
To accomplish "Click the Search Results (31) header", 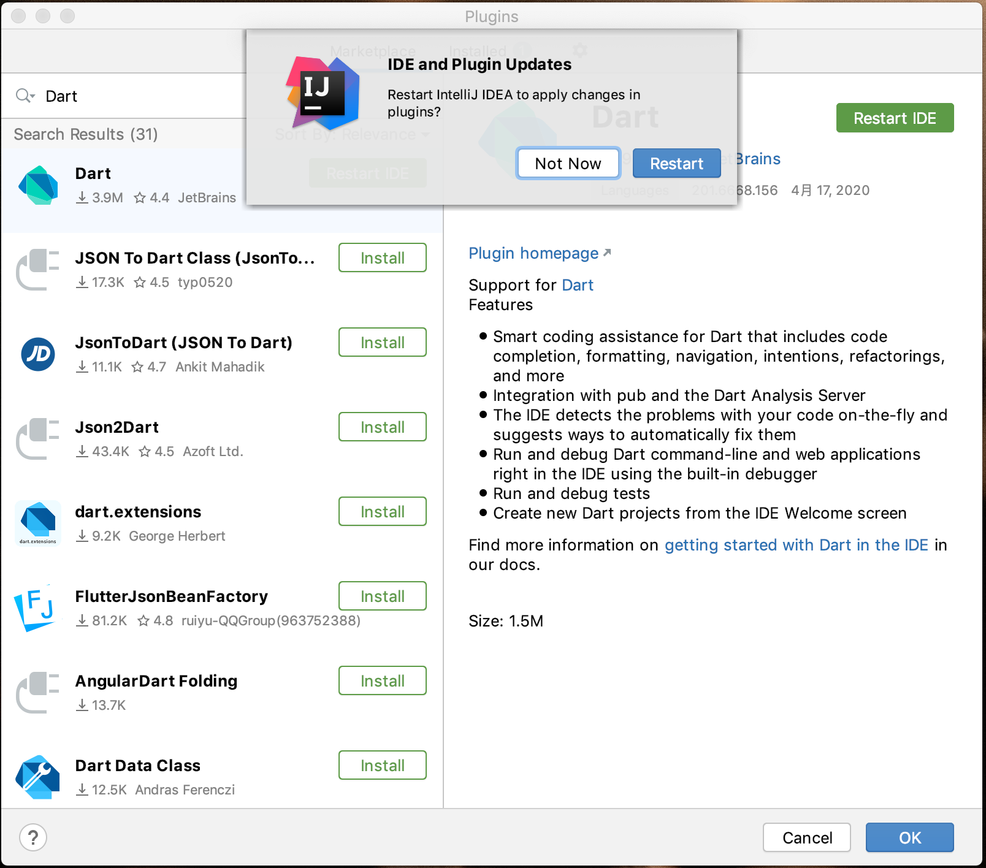I will (86, 134).
